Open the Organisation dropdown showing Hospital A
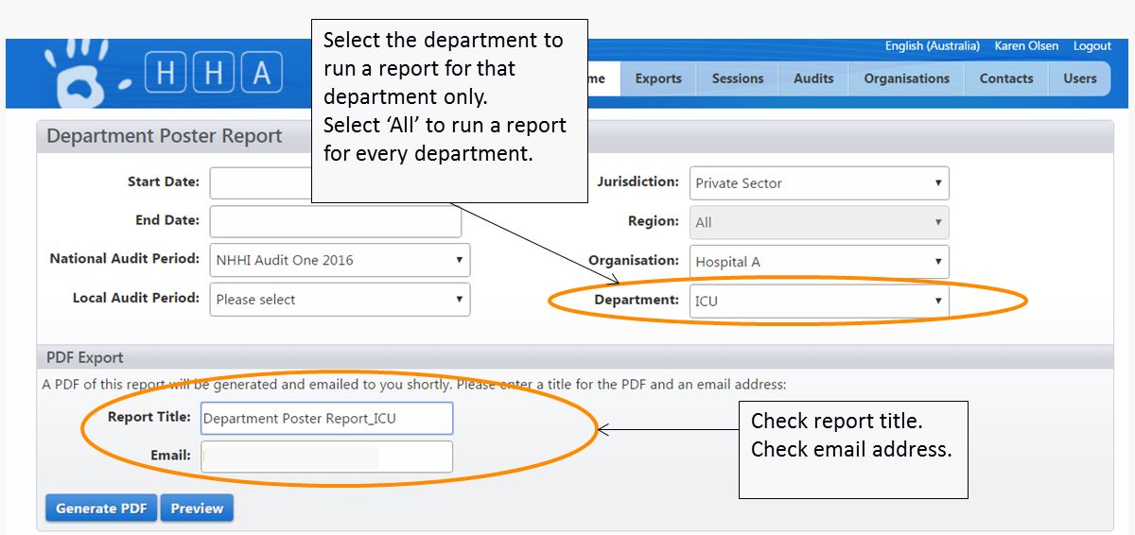This screenshot has height=535, width=1135. [819, 262]
